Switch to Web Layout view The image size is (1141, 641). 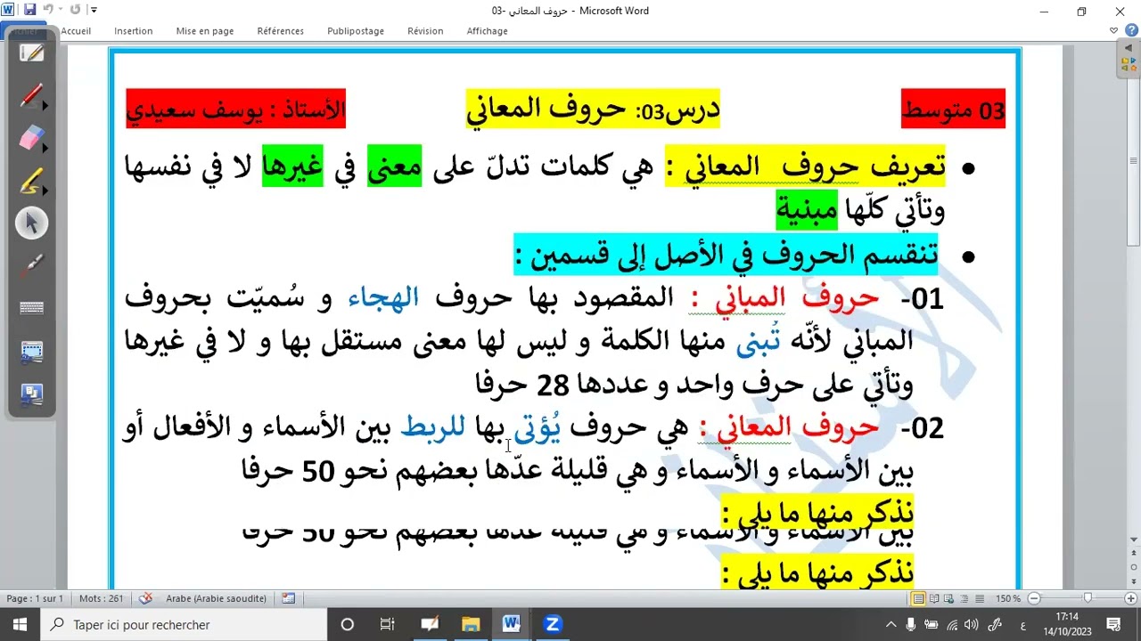click(x=949, y=598)
